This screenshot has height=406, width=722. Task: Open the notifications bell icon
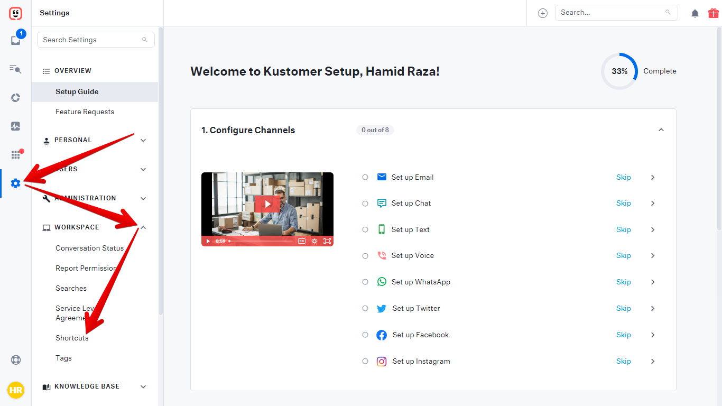coord(695,13)
